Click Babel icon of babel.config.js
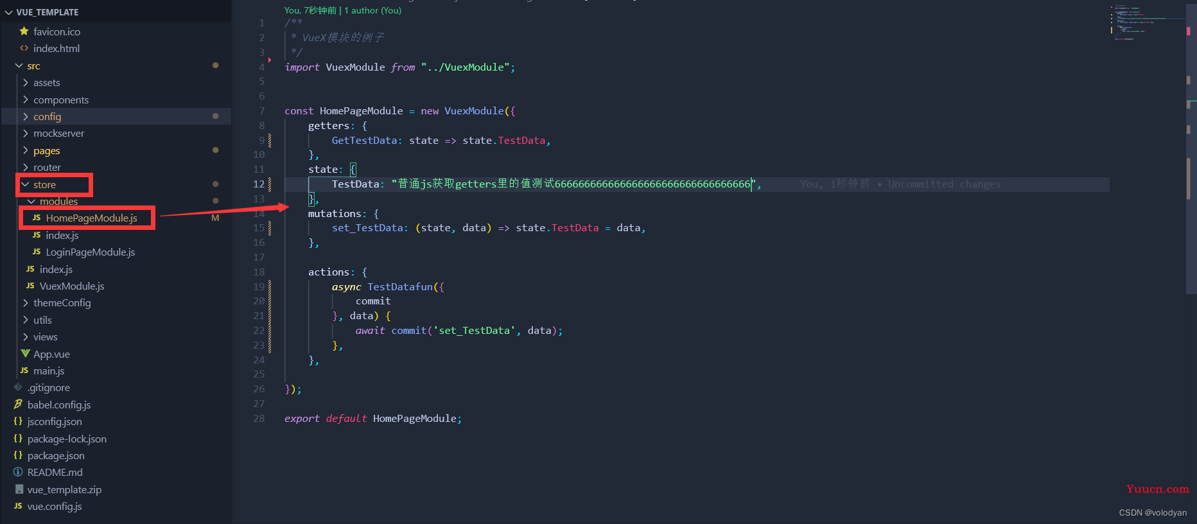 point(18,404)
